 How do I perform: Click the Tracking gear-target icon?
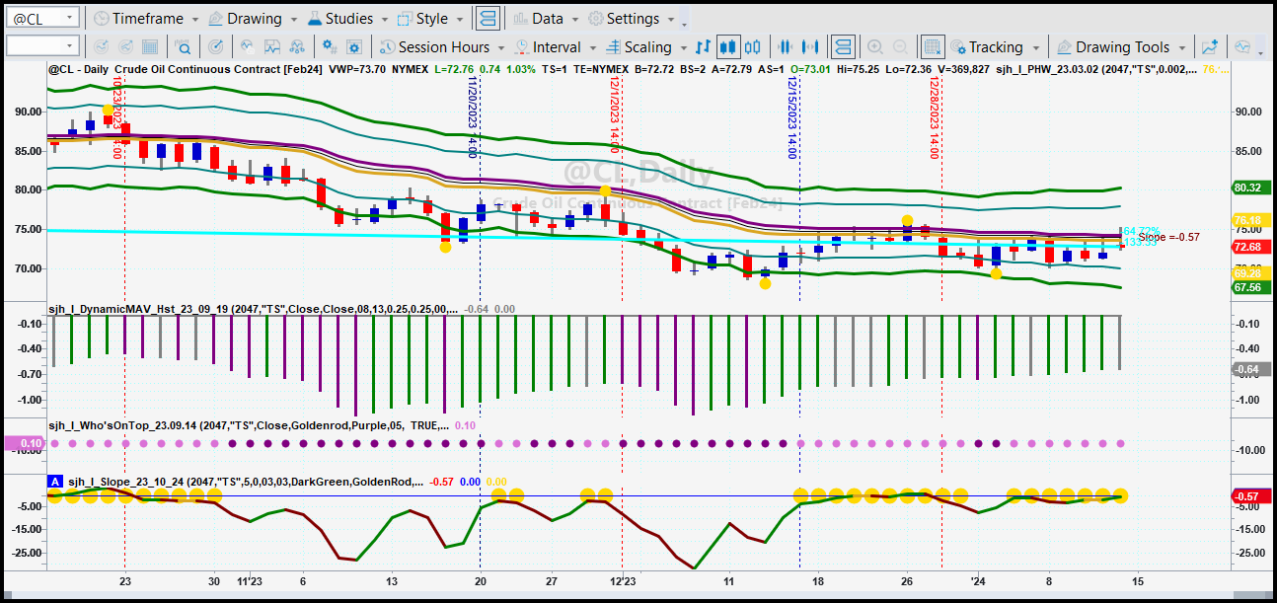pos(957,46)
